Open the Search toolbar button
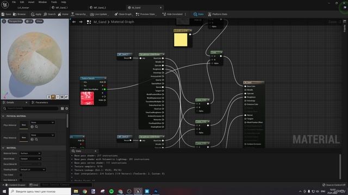 [x=49, y=14]
